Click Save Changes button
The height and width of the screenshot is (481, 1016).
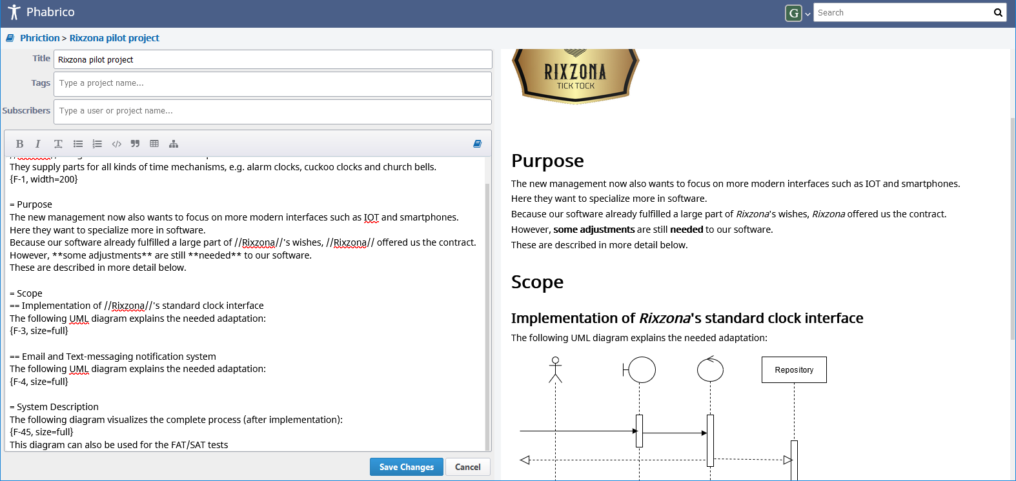point(407,467)
